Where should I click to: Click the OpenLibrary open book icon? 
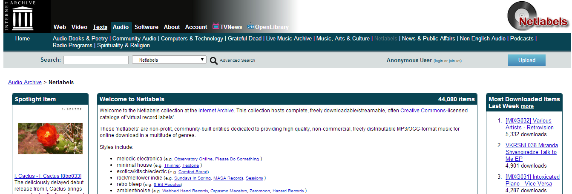pos(250,26)
